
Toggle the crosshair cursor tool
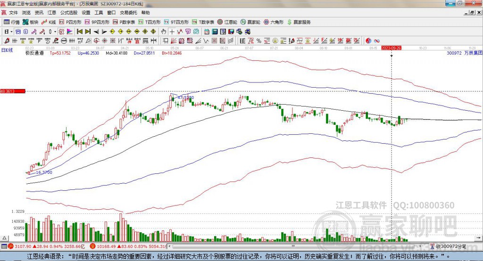point(172,32)
